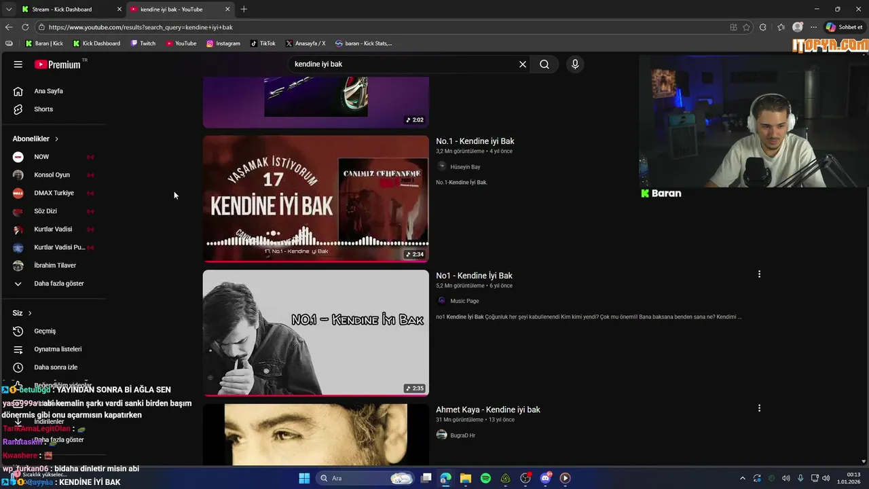Open the YouTube guide hamburger menu

click(x=18, y=65)
